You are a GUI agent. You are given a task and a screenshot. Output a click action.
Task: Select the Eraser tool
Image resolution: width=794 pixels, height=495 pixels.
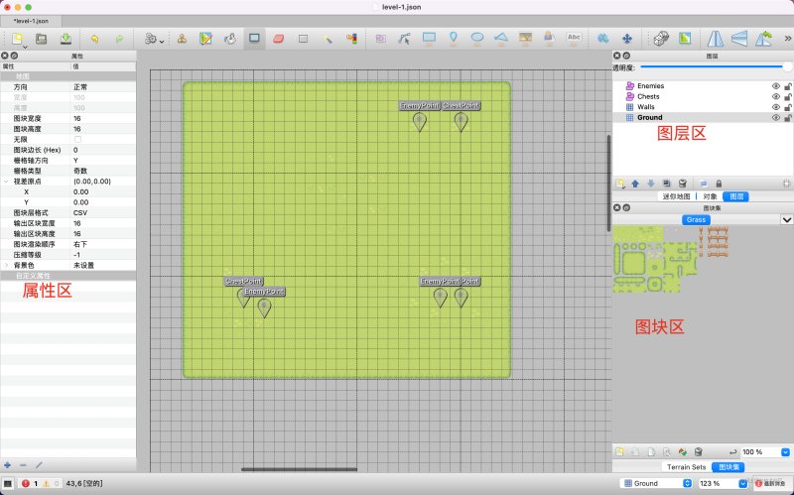coord(279,39)
